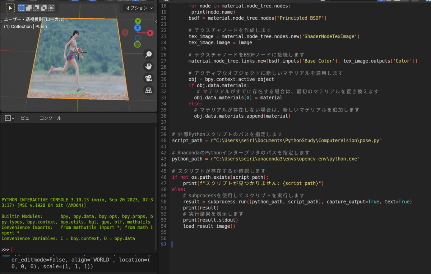Screen dimensions: 431x274
Task: Click the zoom view magnifier button
Action: (x=148, y=54)
